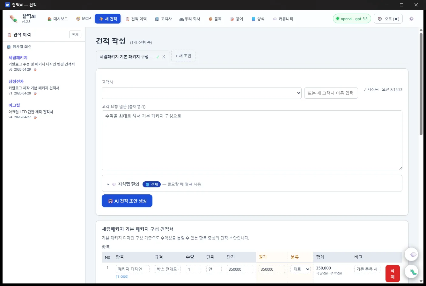Image resolution: width=426 pixels, height=286 pixels.
Task: Click the 패키지 디자인 item name field
Action: [133, 269]
